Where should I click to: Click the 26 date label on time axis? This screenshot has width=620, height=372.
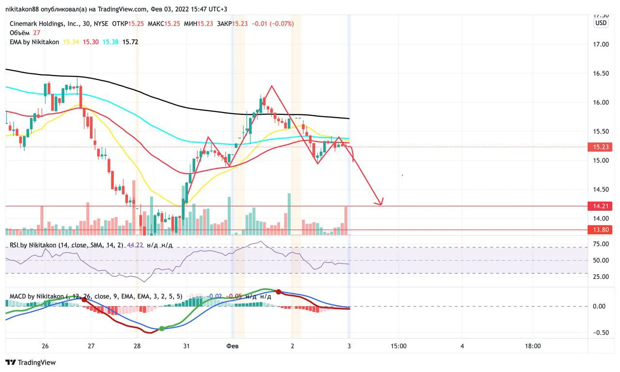(45, 346)
